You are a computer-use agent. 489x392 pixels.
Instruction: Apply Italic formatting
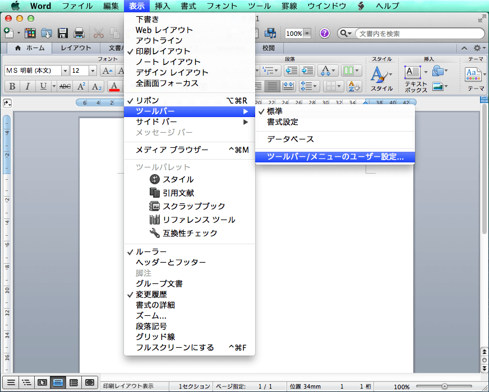point(27,86)
